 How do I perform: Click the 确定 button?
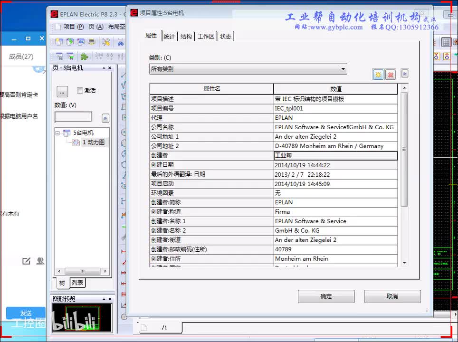coord(326,296)
